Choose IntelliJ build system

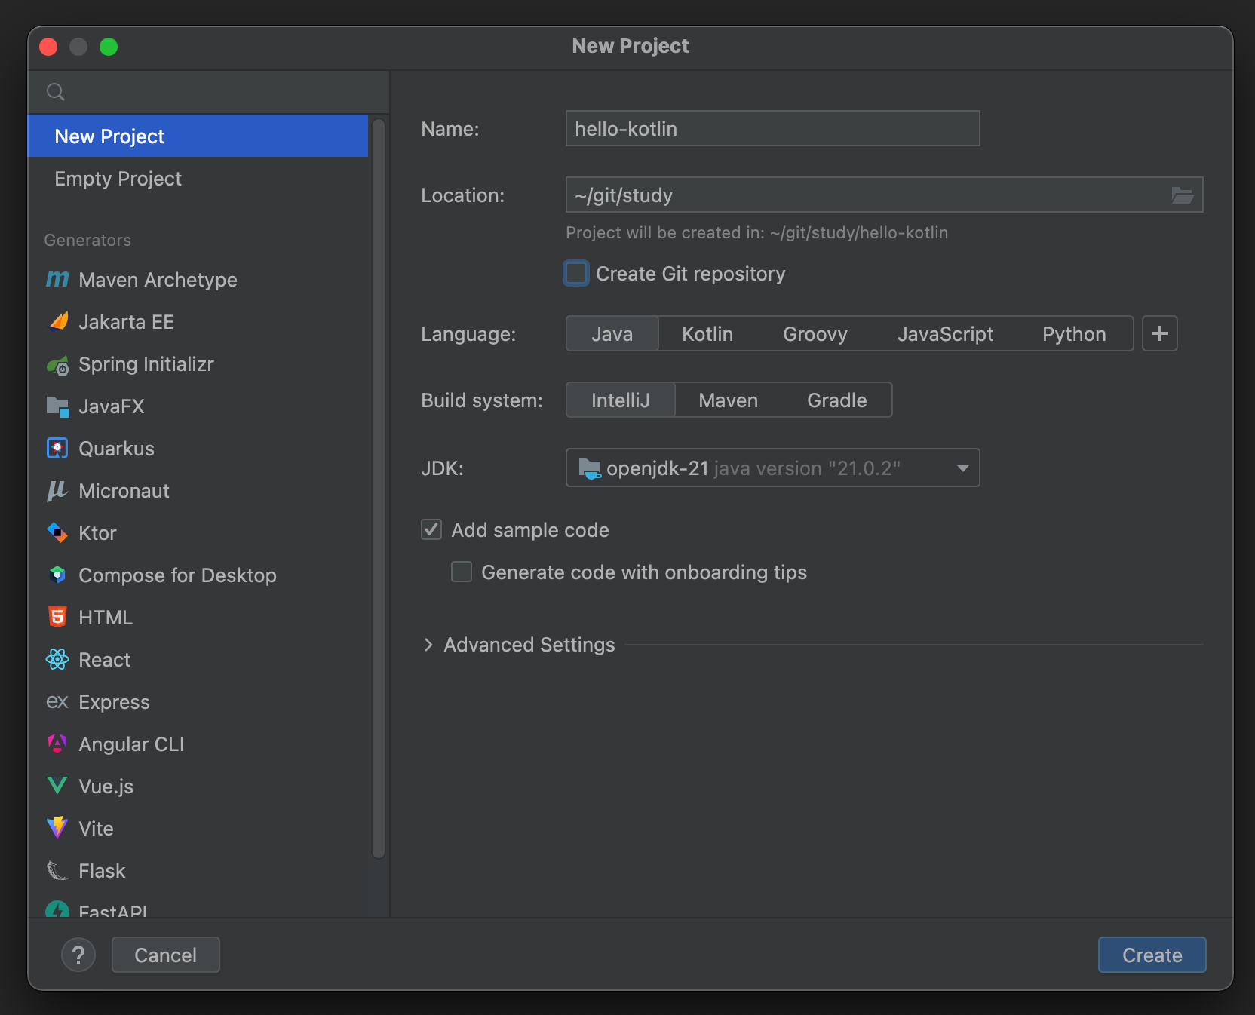(x=621, y=400)
